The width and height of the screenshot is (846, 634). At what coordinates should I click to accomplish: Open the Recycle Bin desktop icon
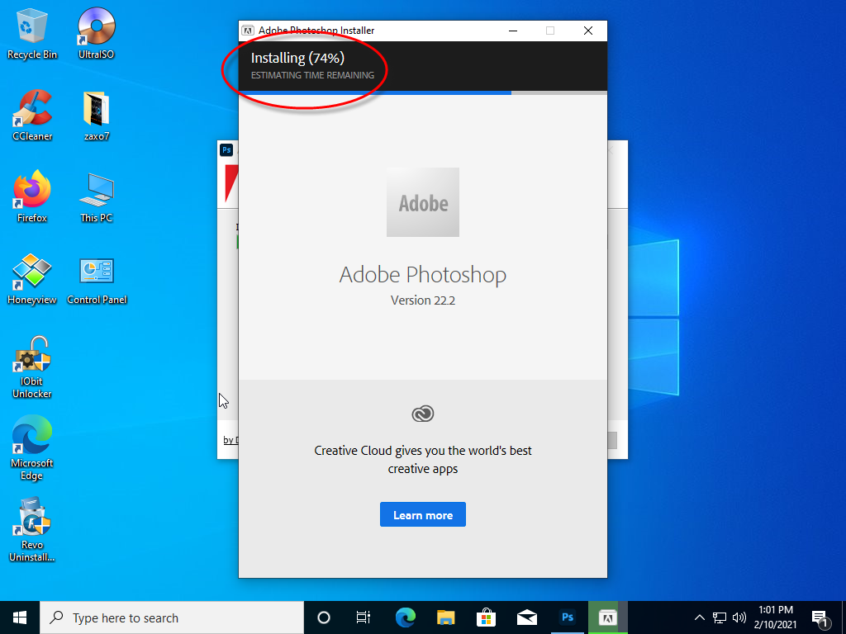click(x=32, y=33)
